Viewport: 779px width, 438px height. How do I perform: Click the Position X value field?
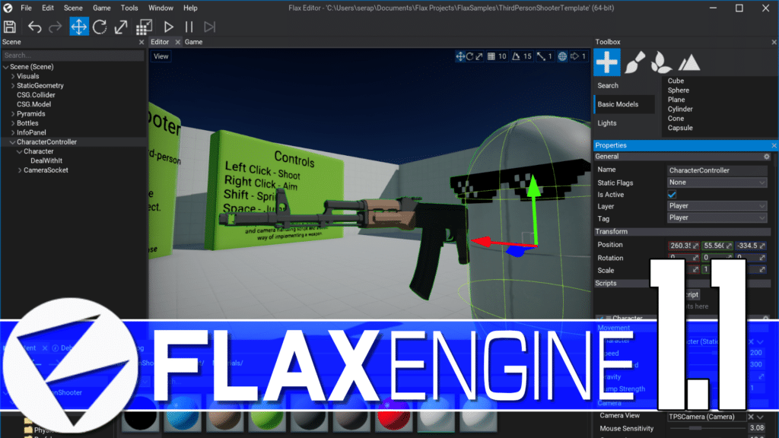coord(684,246)
